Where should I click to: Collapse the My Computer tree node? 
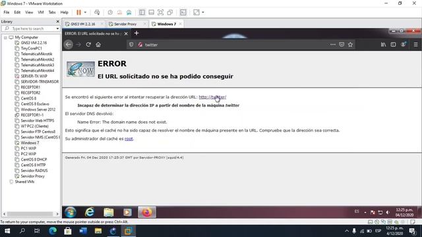(x=5, y=38)
